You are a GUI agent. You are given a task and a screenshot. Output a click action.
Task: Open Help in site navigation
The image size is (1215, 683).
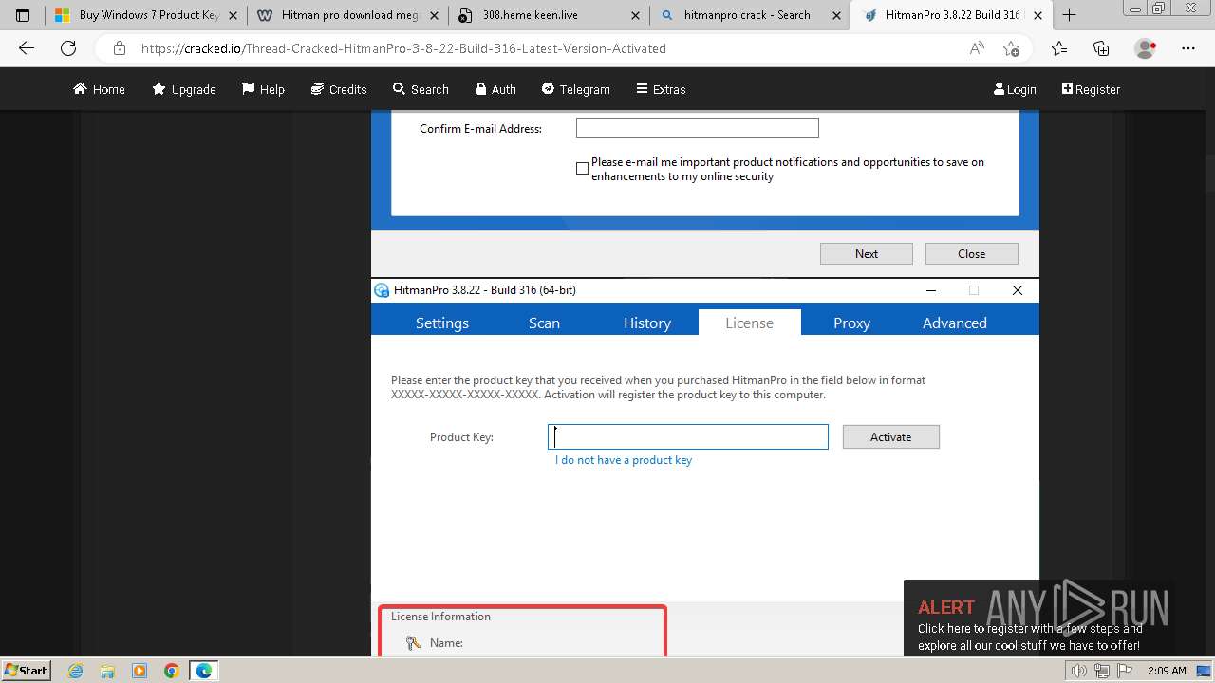[263, 89]
